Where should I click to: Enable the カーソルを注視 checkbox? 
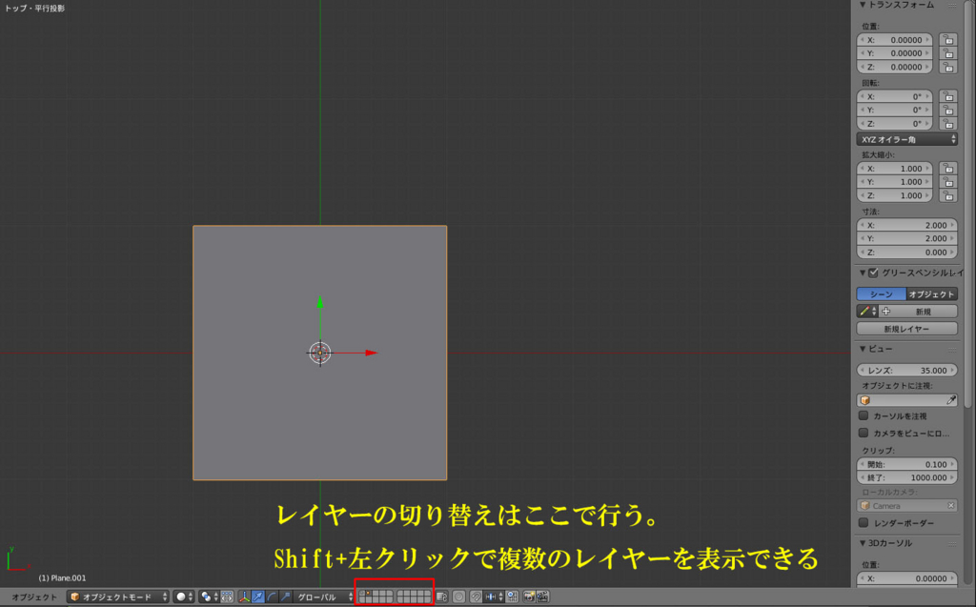click(862, 414)
